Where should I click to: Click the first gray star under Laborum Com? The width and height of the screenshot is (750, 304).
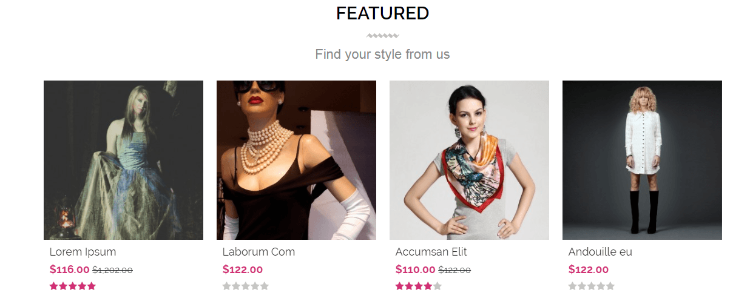coord(227,286)
